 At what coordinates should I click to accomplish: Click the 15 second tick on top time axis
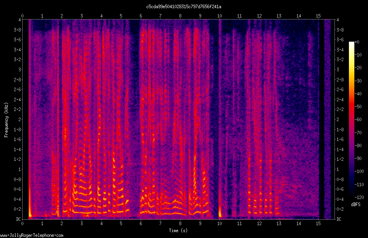click(x=318, y=16)
